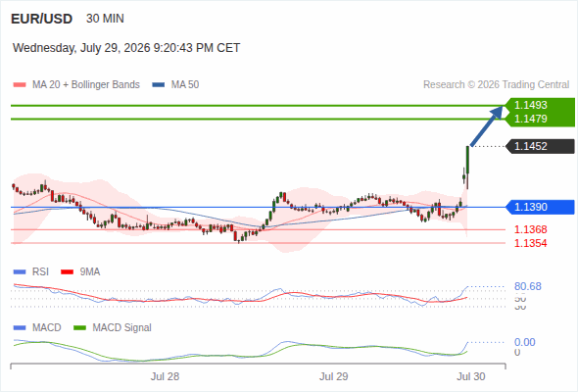Click the black 1.1452 current price tag
This screenshot has height=392, width=578.
[540, 146]
